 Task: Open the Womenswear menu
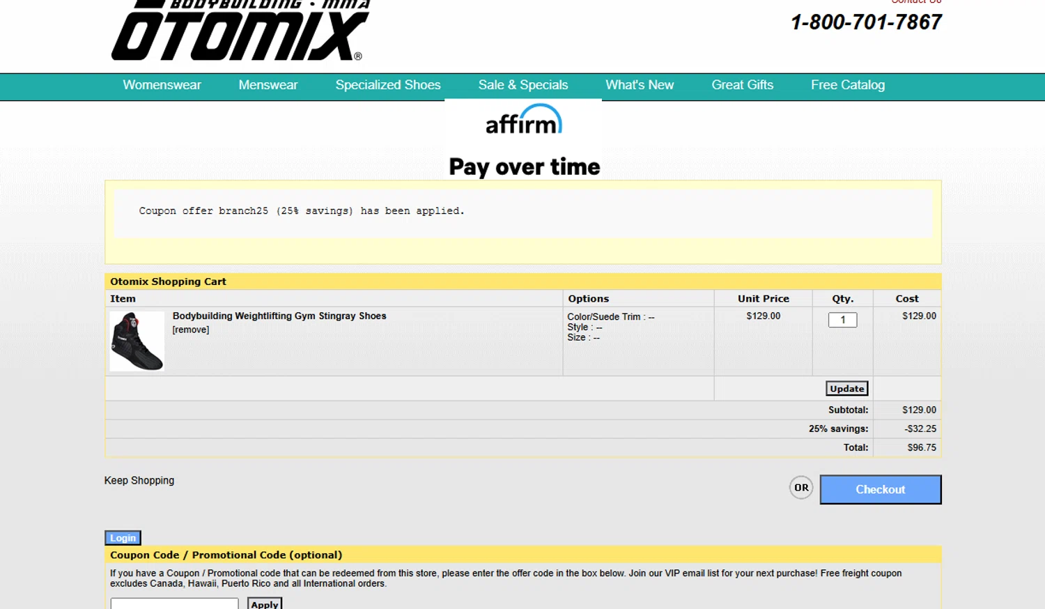point(162,85)
